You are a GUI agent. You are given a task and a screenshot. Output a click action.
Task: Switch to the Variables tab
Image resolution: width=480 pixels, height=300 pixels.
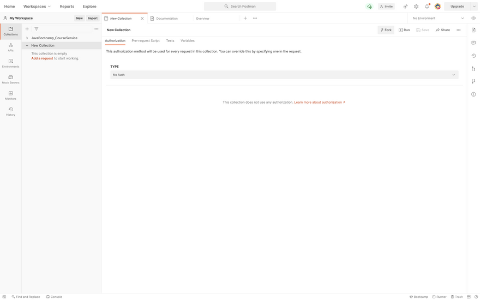pos(187,41)
